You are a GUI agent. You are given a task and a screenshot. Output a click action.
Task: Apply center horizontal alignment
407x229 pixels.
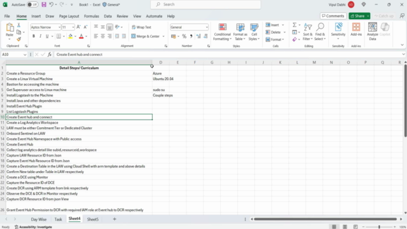pyautogui.click(x=103, y=36)
